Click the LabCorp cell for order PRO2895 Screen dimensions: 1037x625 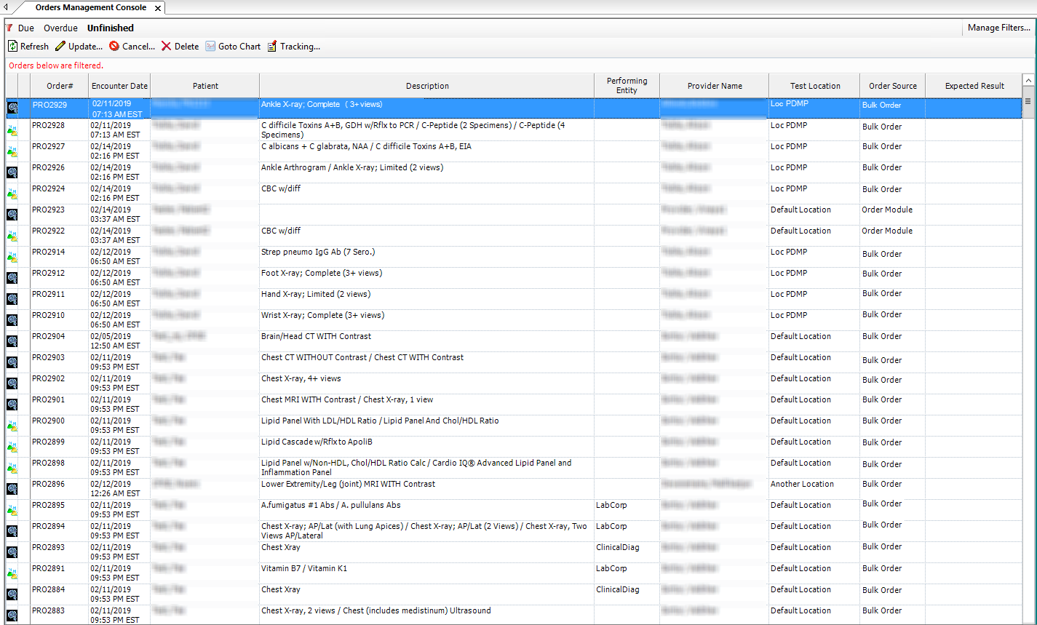611,506
